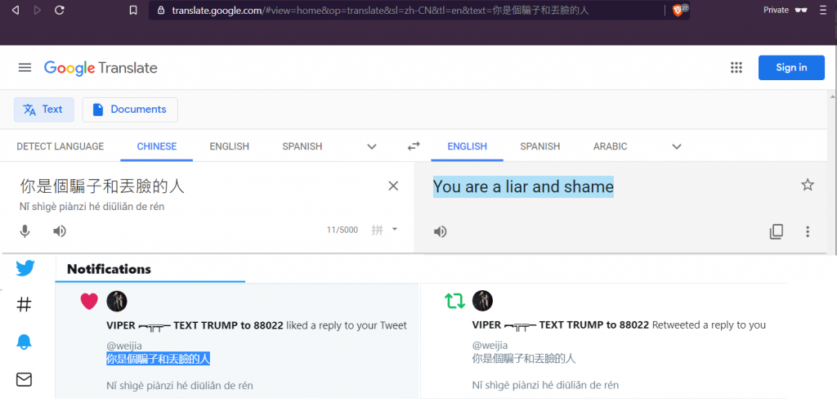Clear the source text with X
The height and width of the screenshot is (403, 837).
pyautogui.click(x=393, y=186)
